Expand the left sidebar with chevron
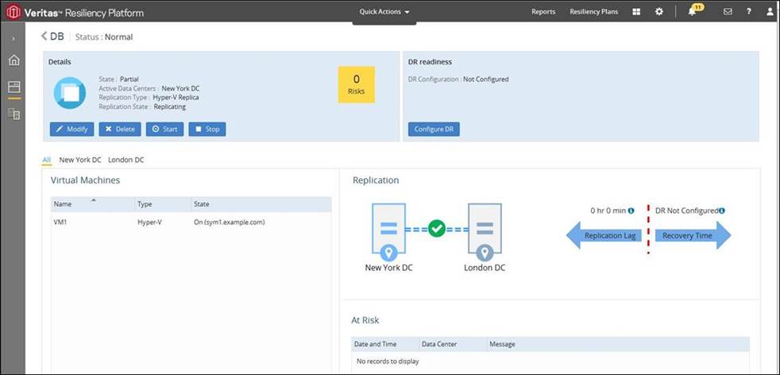Screen dimensions: 780x375 click(x=14, y=38)
